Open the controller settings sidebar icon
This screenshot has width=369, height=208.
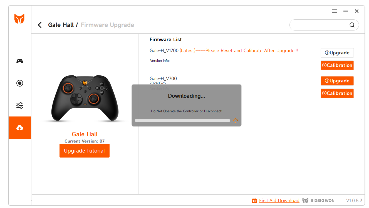coord(20,61)
